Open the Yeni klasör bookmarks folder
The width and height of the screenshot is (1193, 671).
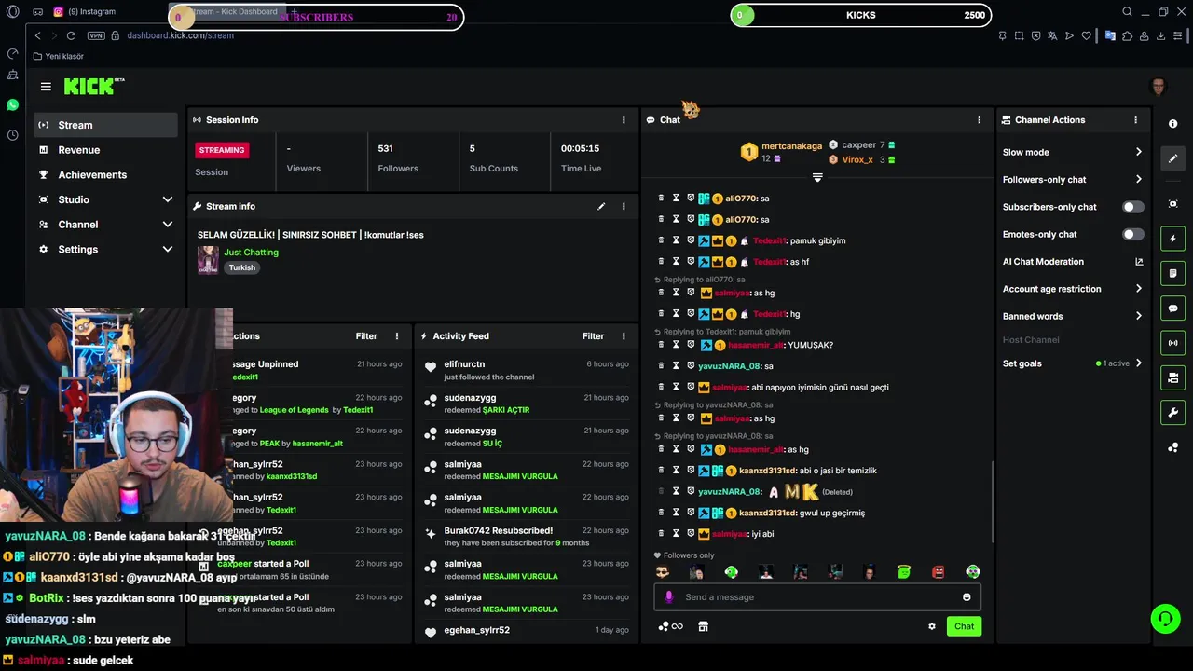pyautogui.click(x=58, y=56)
